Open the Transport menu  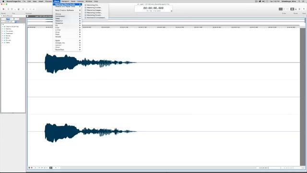coord(65,1)
